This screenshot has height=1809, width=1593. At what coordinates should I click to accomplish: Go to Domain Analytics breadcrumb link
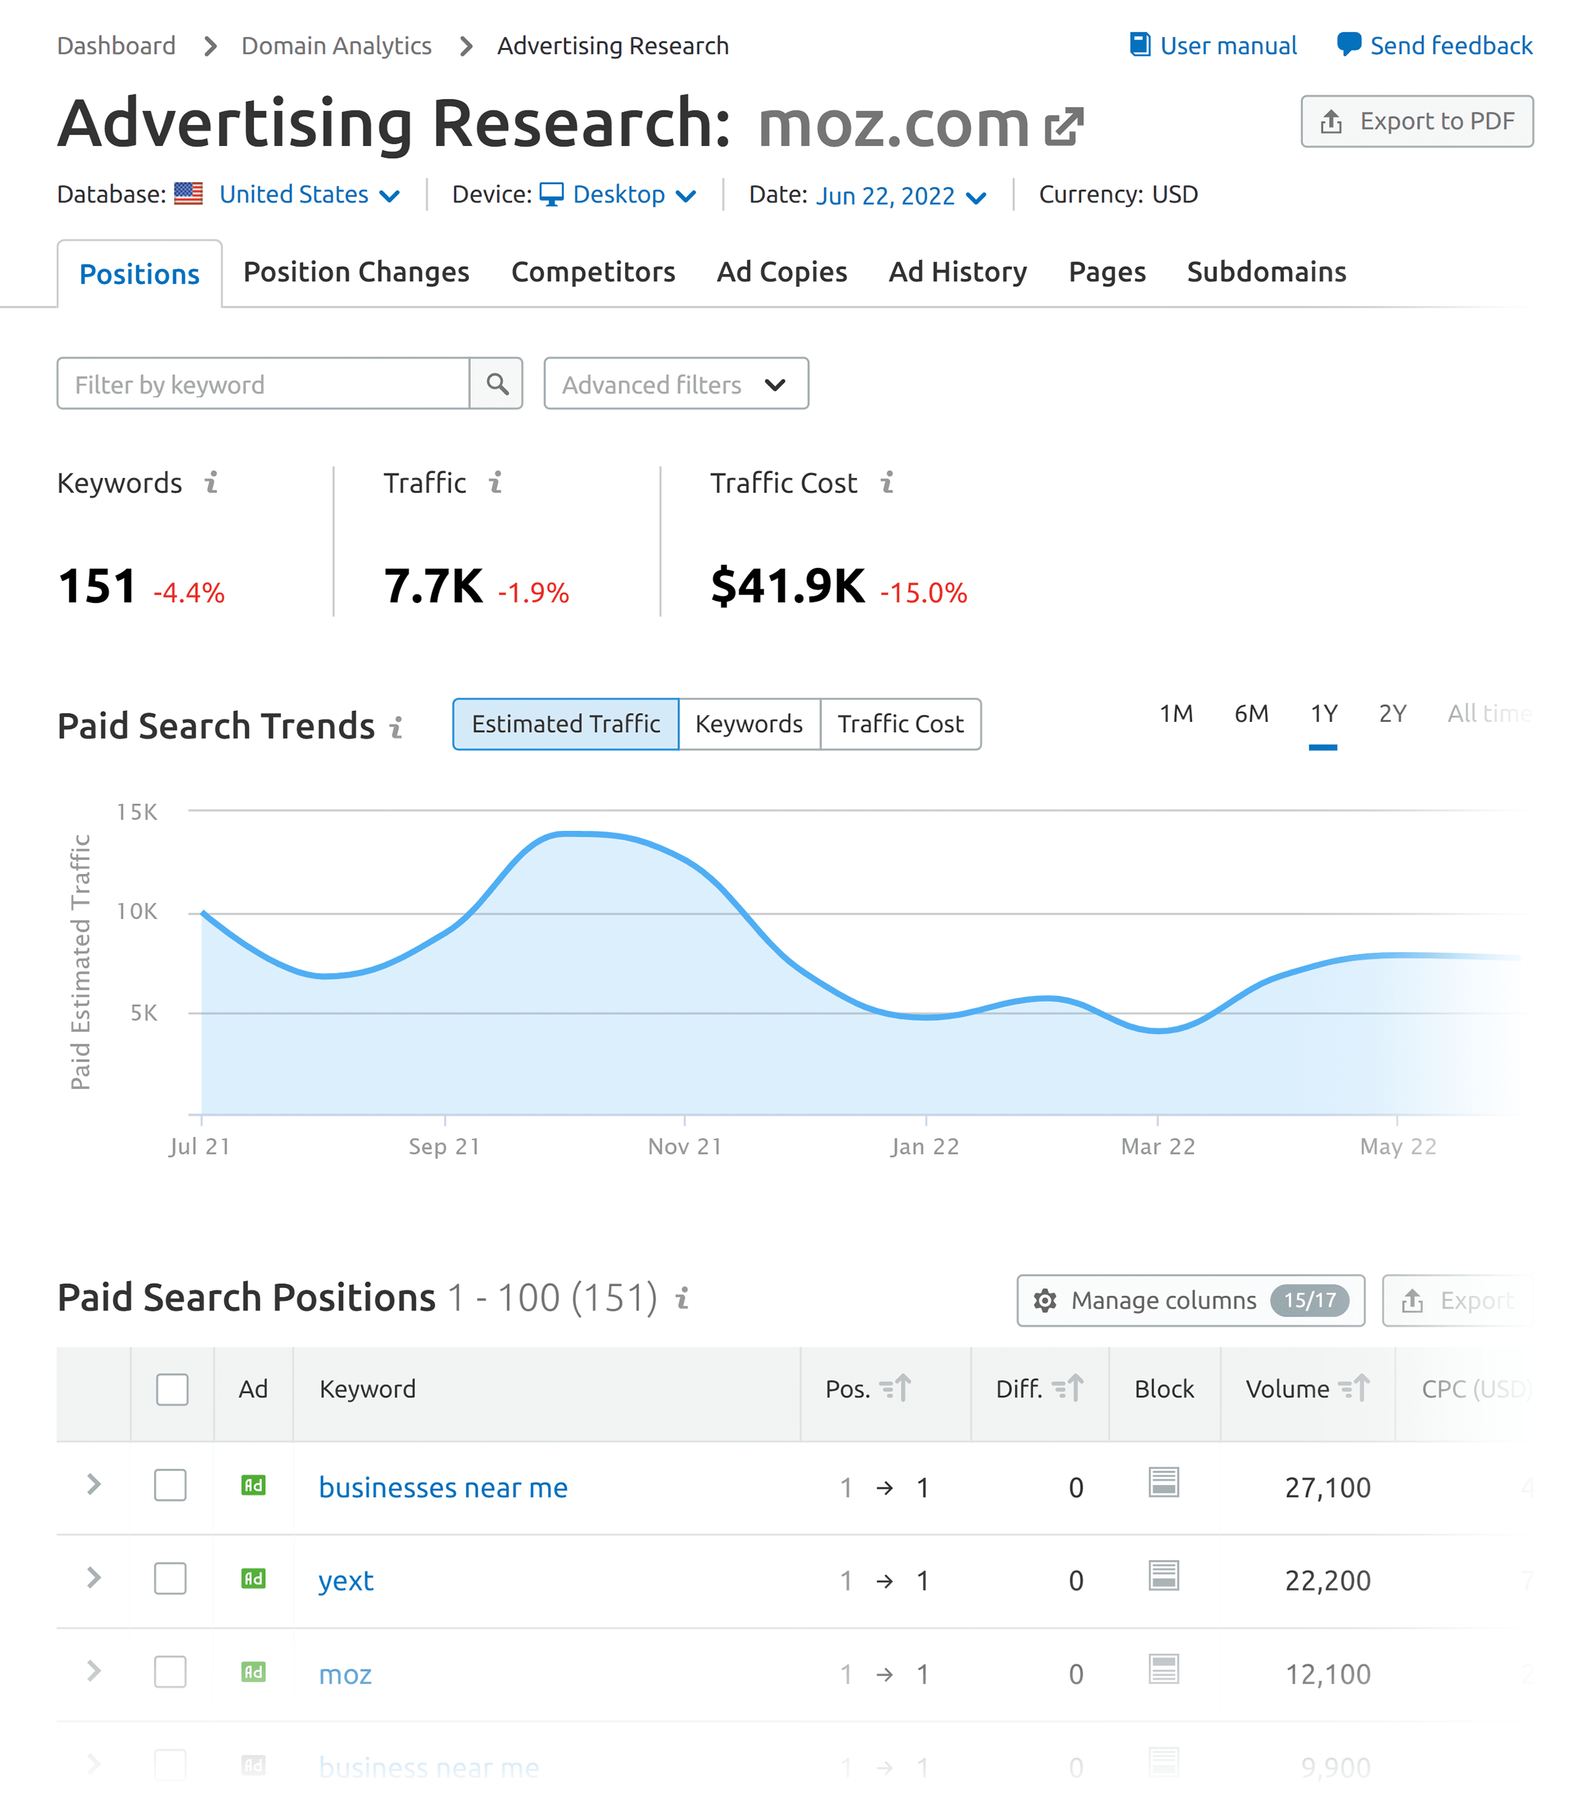coord(336,45)
